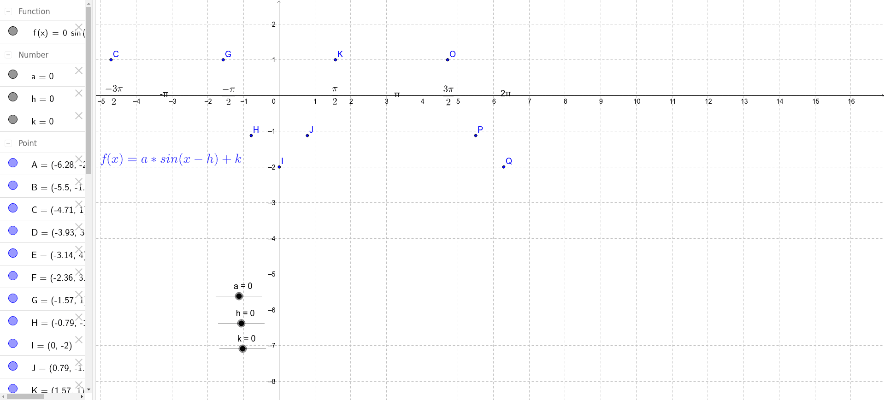
Task: Delete point C with its X icon
Action: click(79, 204)
